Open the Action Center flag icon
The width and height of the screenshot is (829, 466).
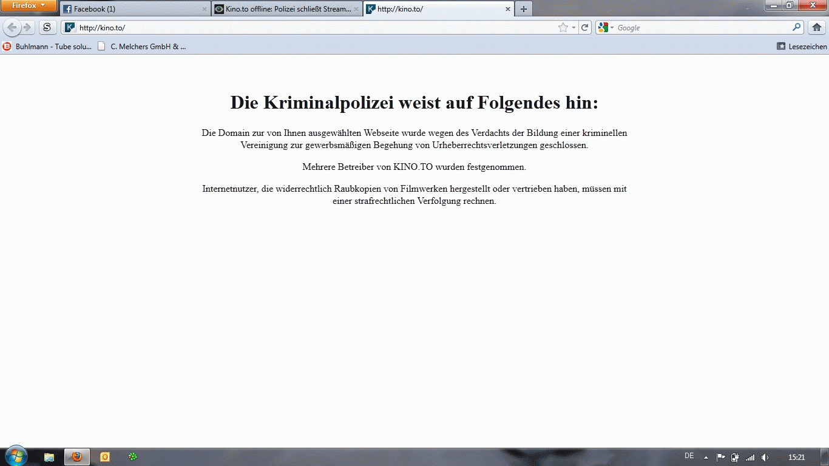click(721, 457)
